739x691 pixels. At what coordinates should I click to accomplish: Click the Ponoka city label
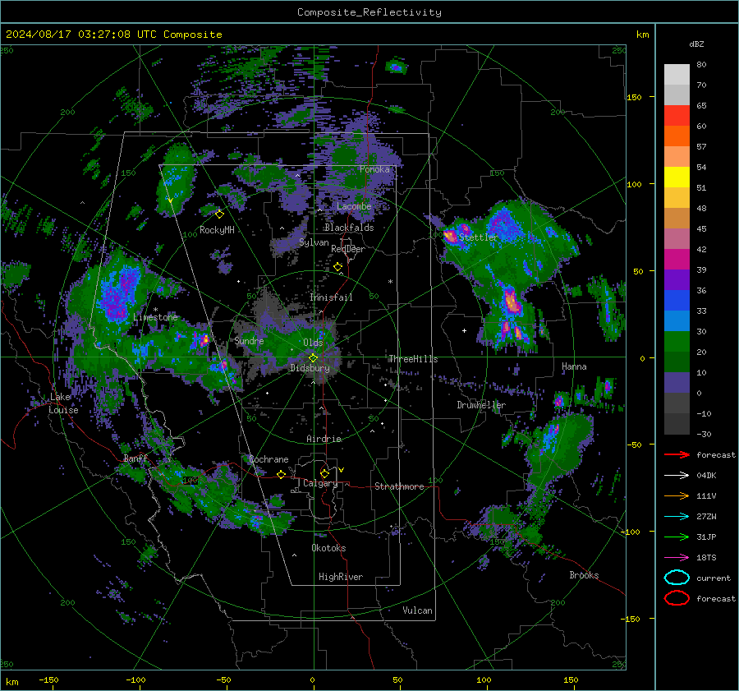pos(374,169)
